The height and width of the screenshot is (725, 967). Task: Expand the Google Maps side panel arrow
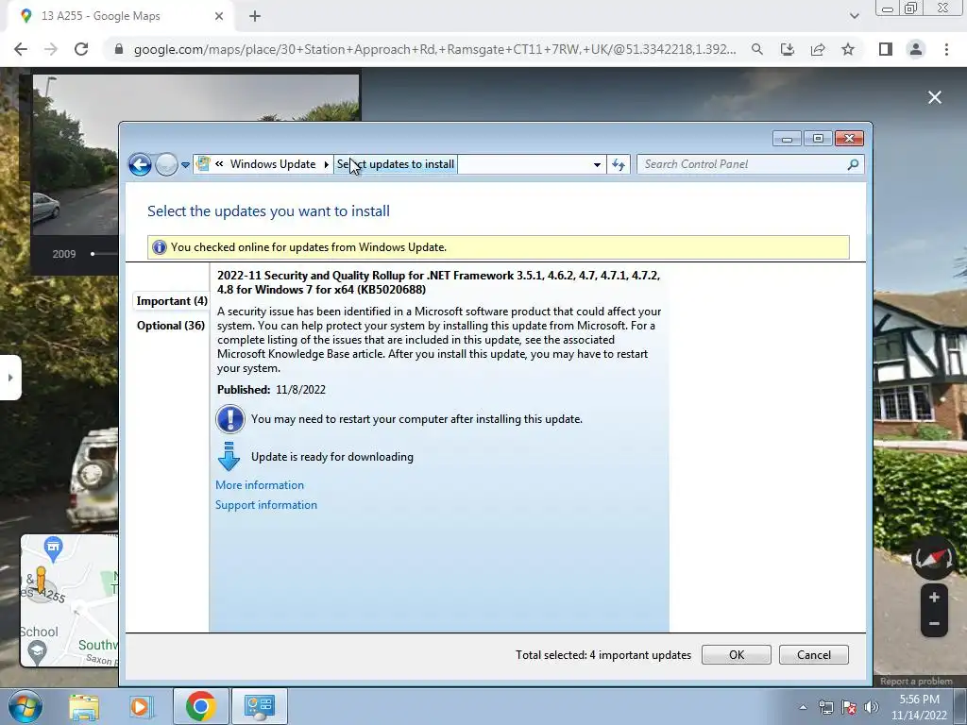point(9,378)
